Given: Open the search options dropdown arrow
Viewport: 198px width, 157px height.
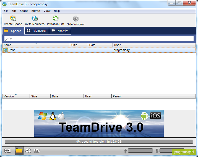Looking at the screenshot, I should point(11,39).
